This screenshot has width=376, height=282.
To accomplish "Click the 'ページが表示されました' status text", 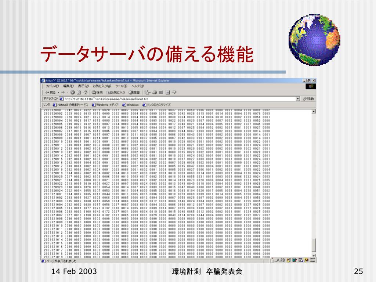I will pyautogui.click(x=61, y=261).
